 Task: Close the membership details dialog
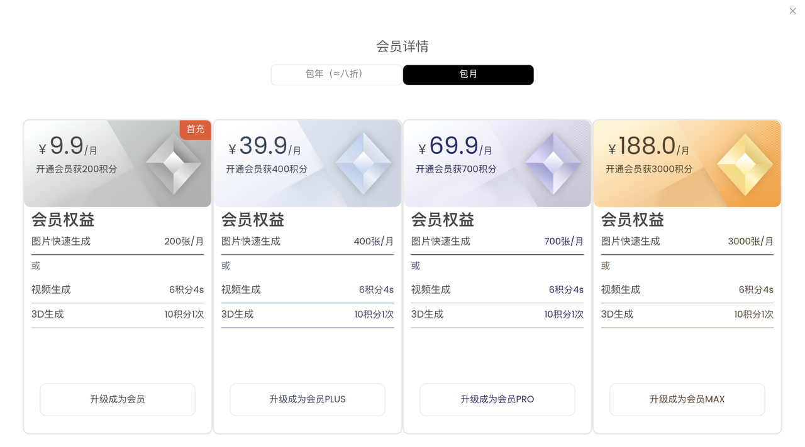pos(792,11)
